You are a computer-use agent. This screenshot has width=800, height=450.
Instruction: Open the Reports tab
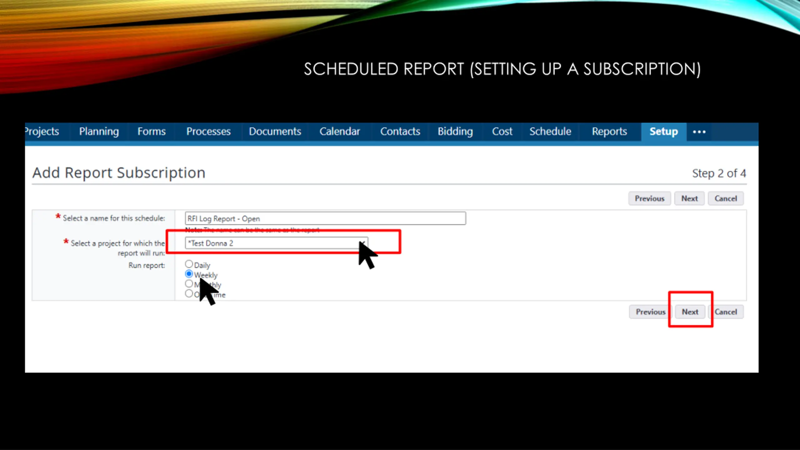coord(609,132)
